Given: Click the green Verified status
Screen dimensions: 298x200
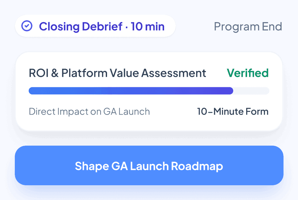Looking at the screenshot, I should (248, 73).
